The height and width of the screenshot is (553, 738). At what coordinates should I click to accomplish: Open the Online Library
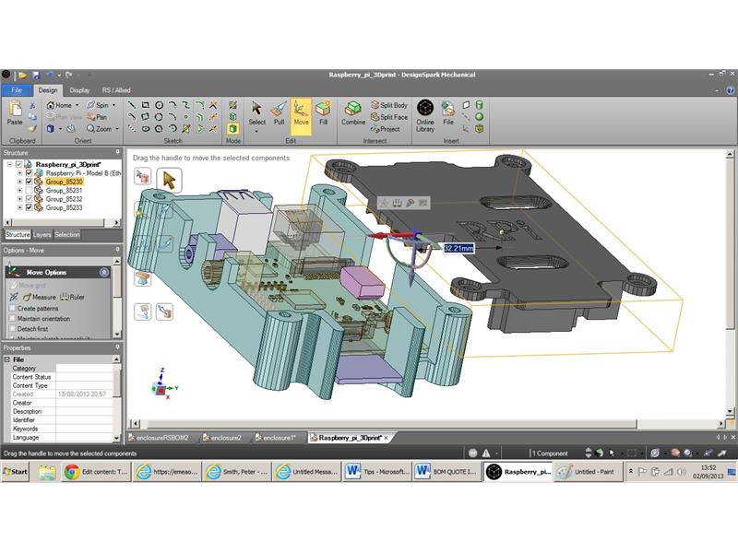pyautogui.click(x=425, y=116)
